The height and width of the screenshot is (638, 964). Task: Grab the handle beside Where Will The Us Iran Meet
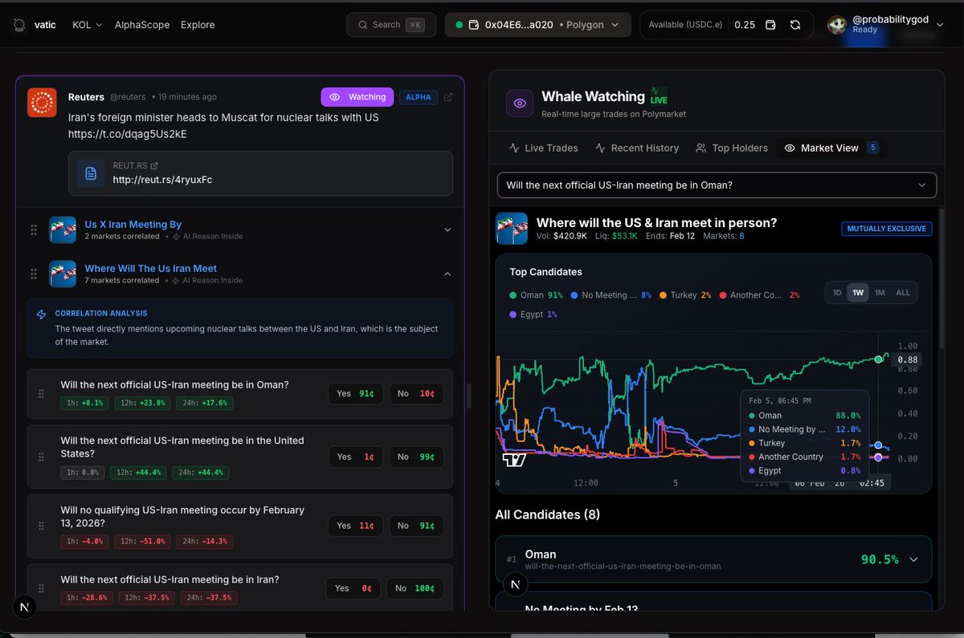click(34, 274)
